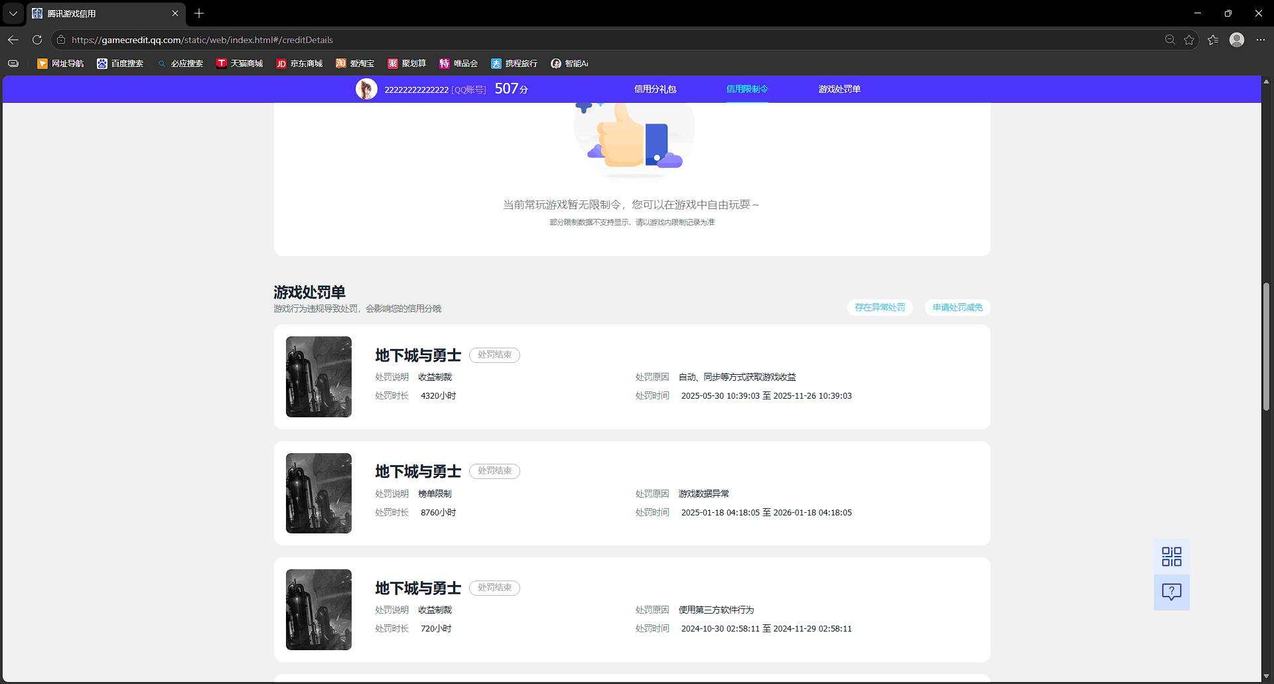This screenshot has width=1274, height=684.
Task: Open the 百度搜索 bookmark
Action: tap(120, 64)
